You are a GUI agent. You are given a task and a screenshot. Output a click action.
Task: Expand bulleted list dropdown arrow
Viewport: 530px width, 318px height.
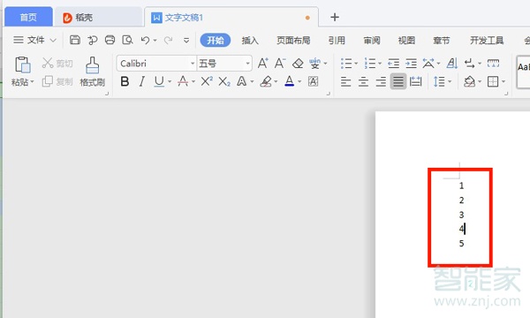[x=356, y=64]
